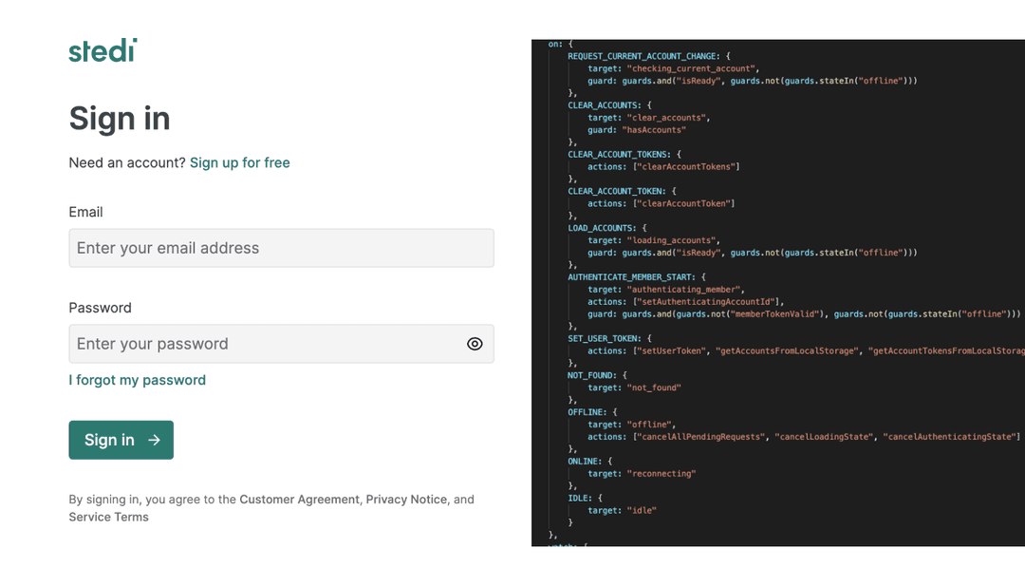Viewport: 1025px width, 586px height.
Task: Toggle password visibility with the eye icon
Action: (475, 344)
